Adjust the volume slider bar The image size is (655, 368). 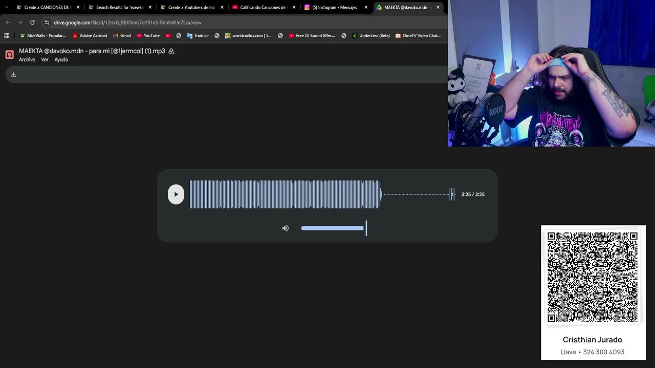click(334, 228)
